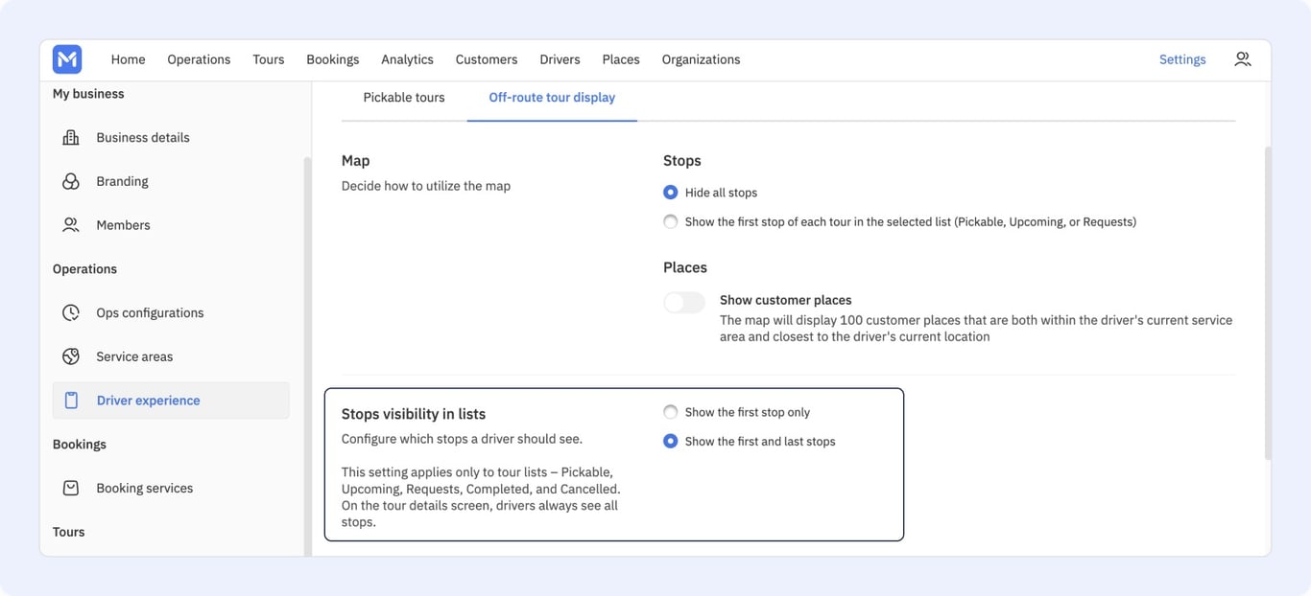Select Hide all stops radio button
This screenshot has height=596, width=1311.
click(x=671, y=193)
